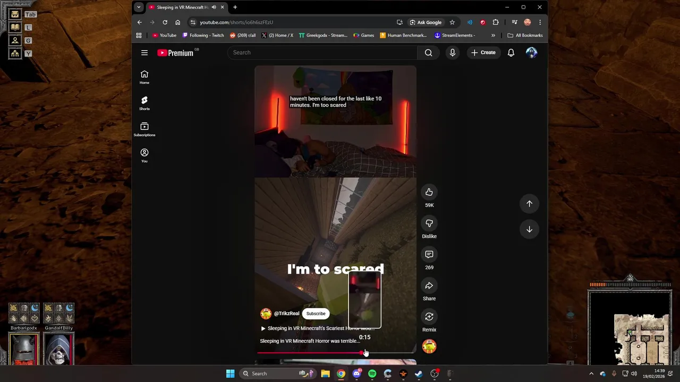Open the @TrikzReal channel avatar

266,314
